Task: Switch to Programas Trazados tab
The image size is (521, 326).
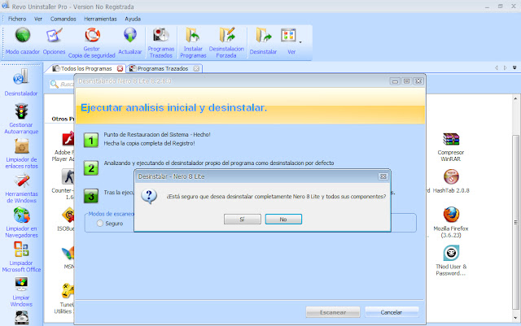Action: [160, 68]
